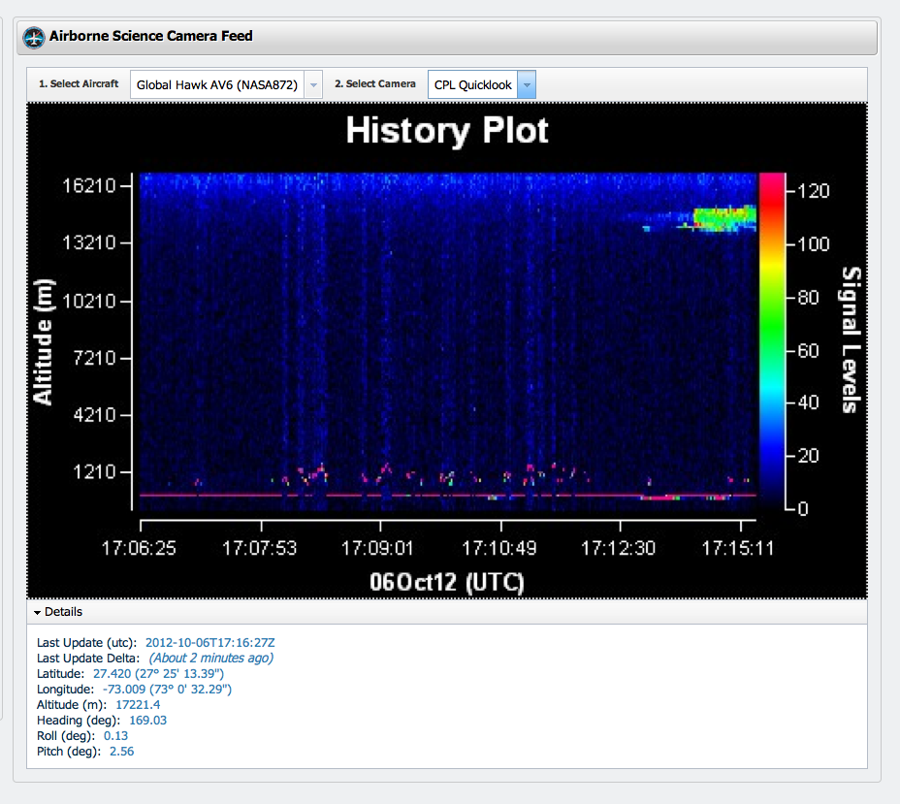
Task: Open the Select Camera dropdown arrow
Action: pos(526,85)
